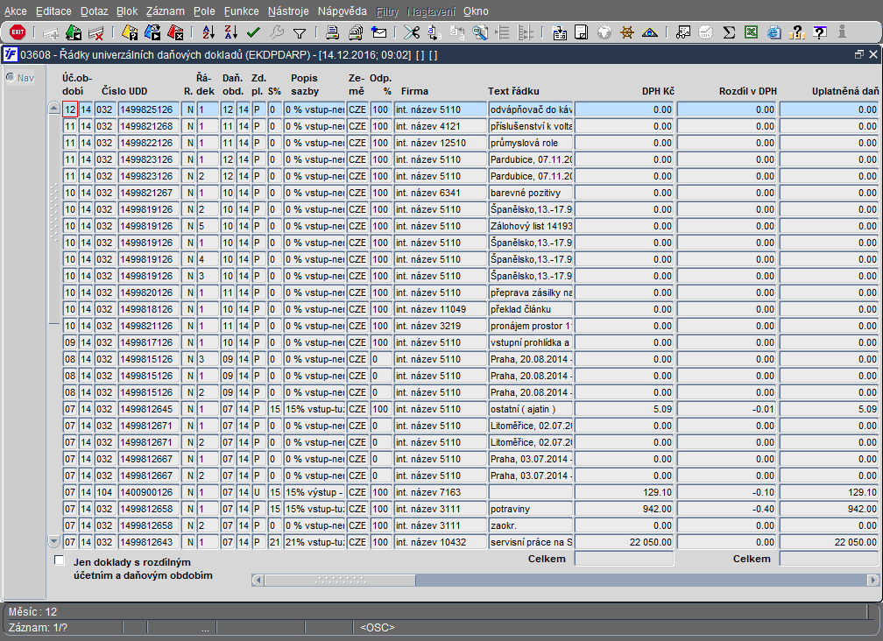The height and width of the screenshot is (641, 883).
Task: Open the Blok menu
Action: pyautogui.click(x=127, y=11)
